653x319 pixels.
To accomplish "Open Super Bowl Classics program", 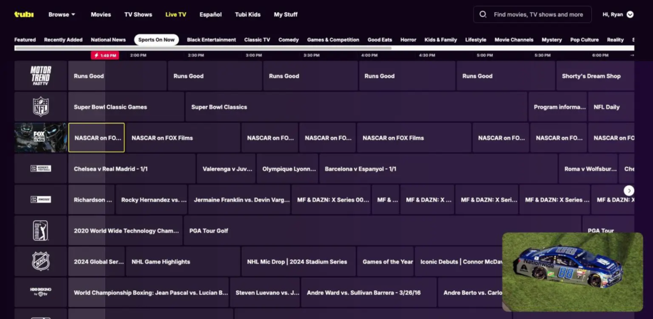I will click(x=356, y=106).
